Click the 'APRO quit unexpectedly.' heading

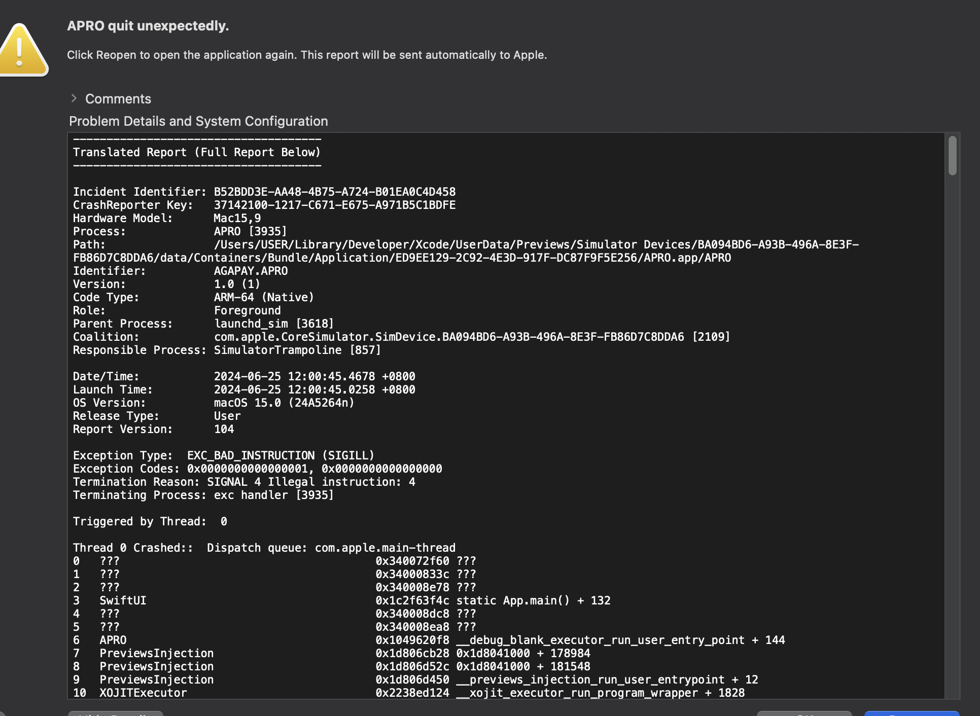tap(148, 26)
